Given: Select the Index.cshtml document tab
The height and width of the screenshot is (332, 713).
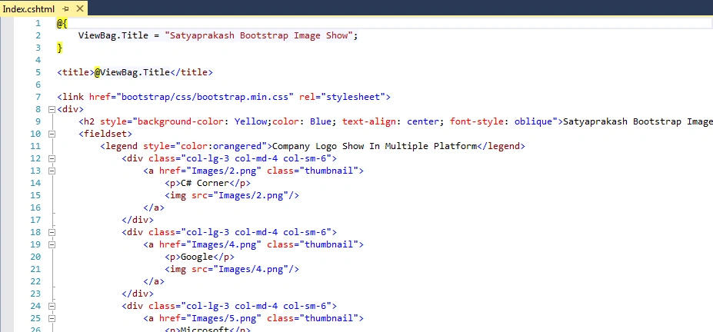Looking at the screenshot, I should click(x=28, y=8).
